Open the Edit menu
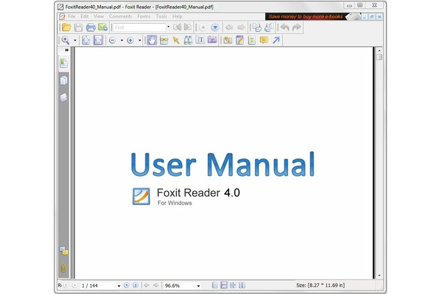 [84, 17]
